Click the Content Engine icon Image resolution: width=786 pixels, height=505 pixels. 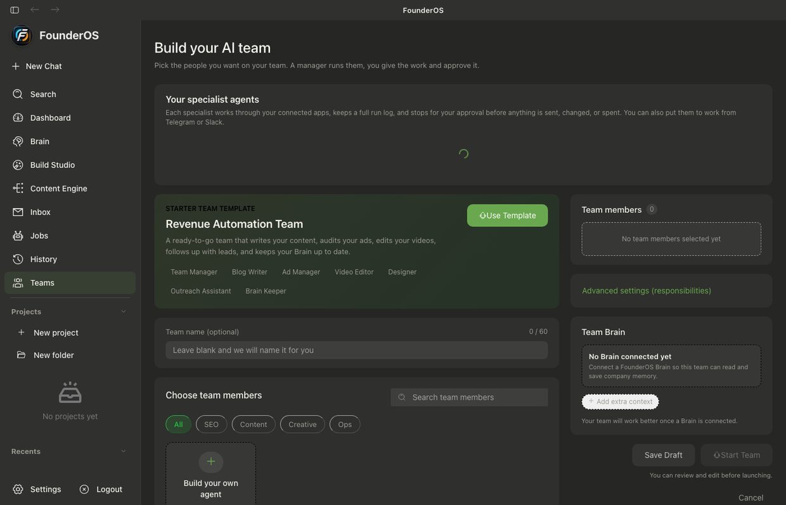pyautogui.click(x=18, y=188)
